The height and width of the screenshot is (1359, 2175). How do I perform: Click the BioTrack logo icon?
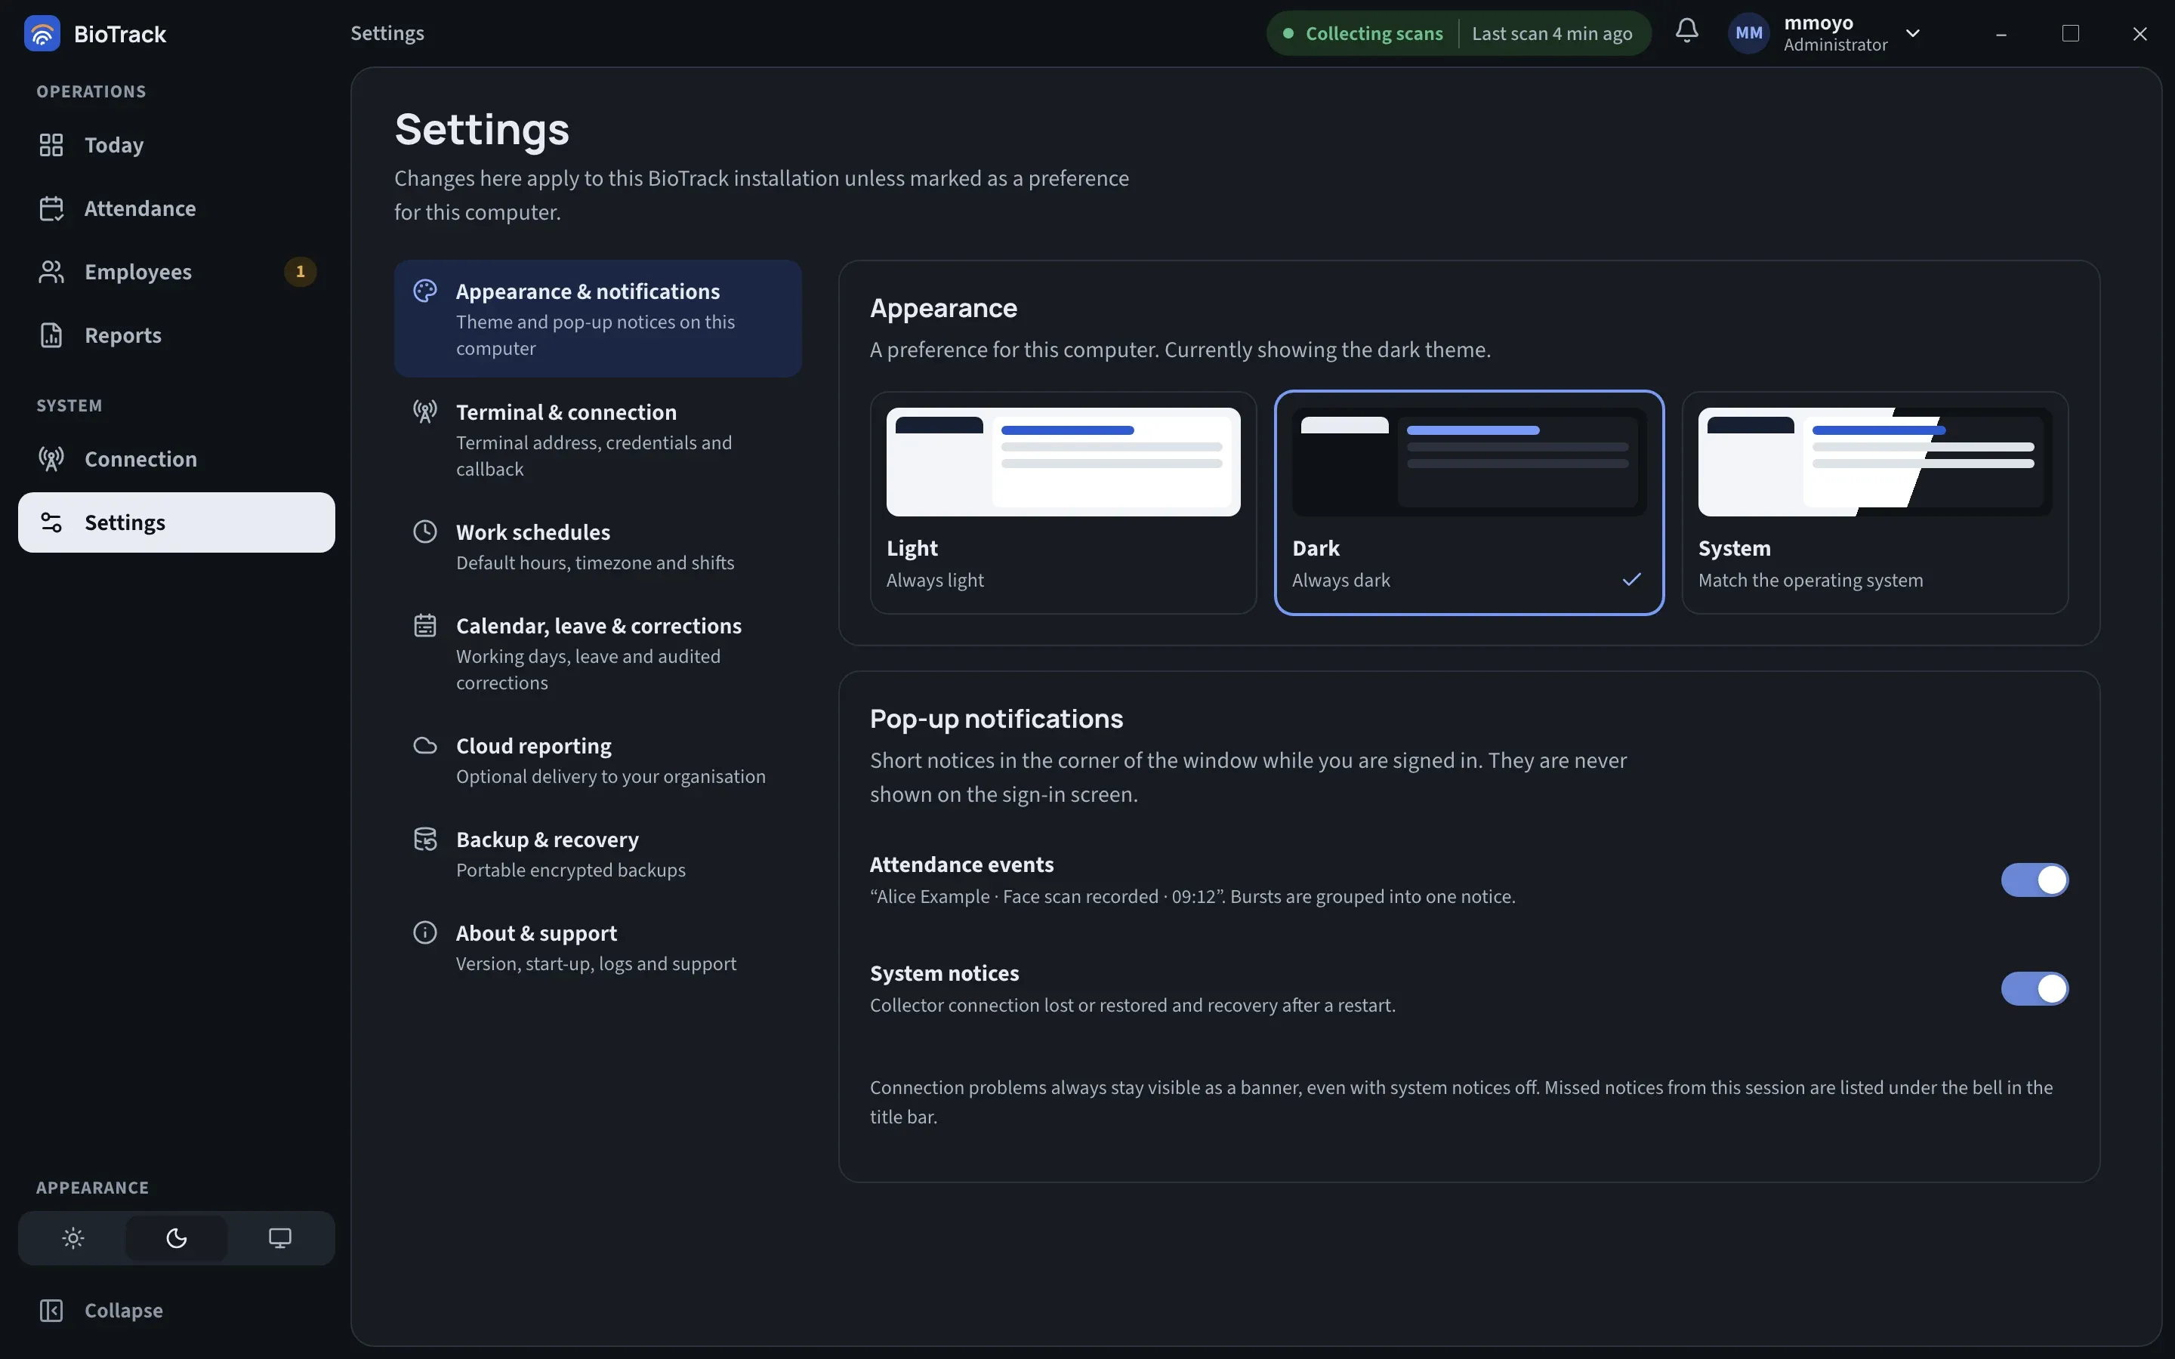pyautogui.click(x=42, y=33)
